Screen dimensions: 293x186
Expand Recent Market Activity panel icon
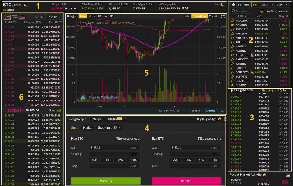tap(288, 175)
